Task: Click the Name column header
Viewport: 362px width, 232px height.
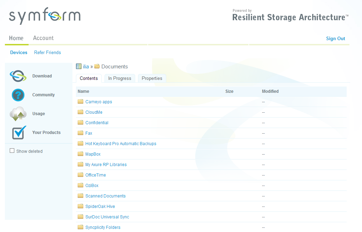Action: pyautogui.click(x=83, y=91)
